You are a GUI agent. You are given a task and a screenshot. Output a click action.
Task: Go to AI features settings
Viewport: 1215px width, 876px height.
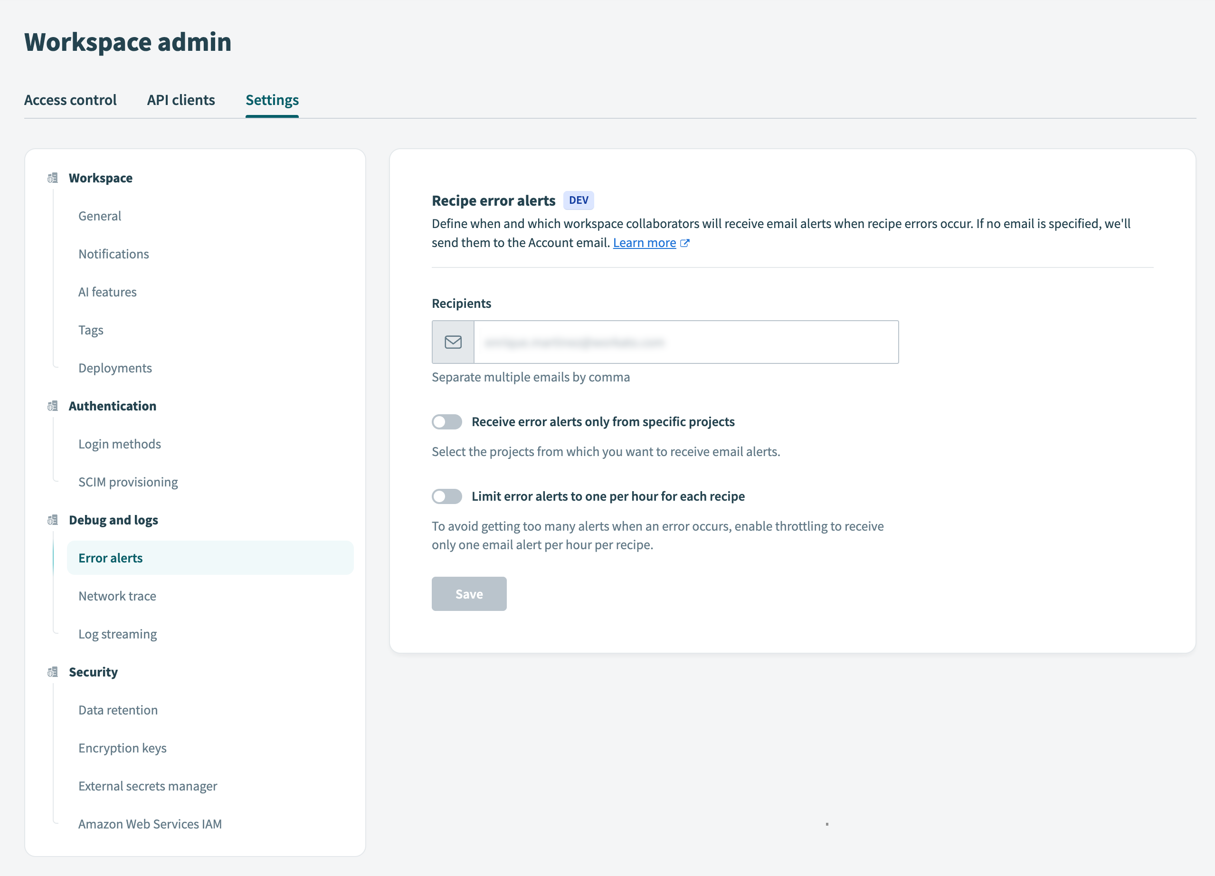tap(107, 292)
